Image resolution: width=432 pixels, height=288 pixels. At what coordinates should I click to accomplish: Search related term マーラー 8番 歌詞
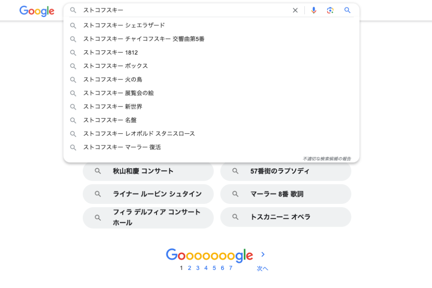pyautogui.click(x=277, y=194)
